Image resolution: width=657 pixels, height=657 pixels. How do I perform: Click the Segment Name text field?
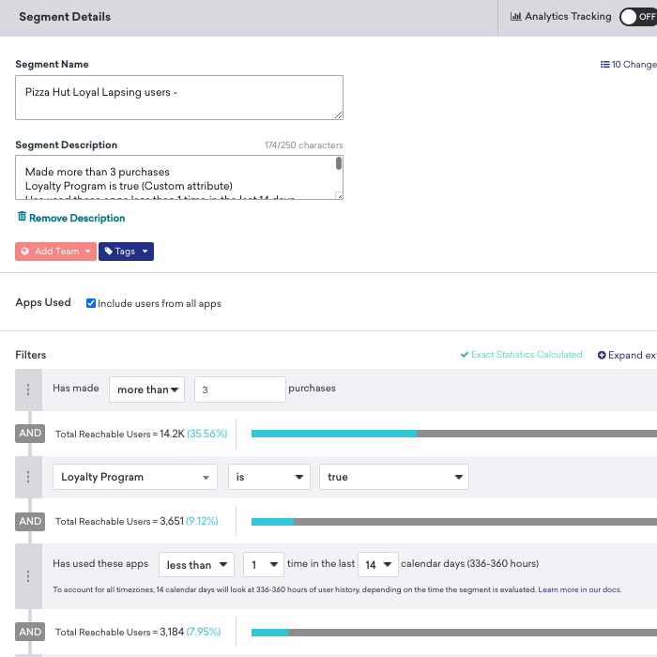click(x=178, y=98)
